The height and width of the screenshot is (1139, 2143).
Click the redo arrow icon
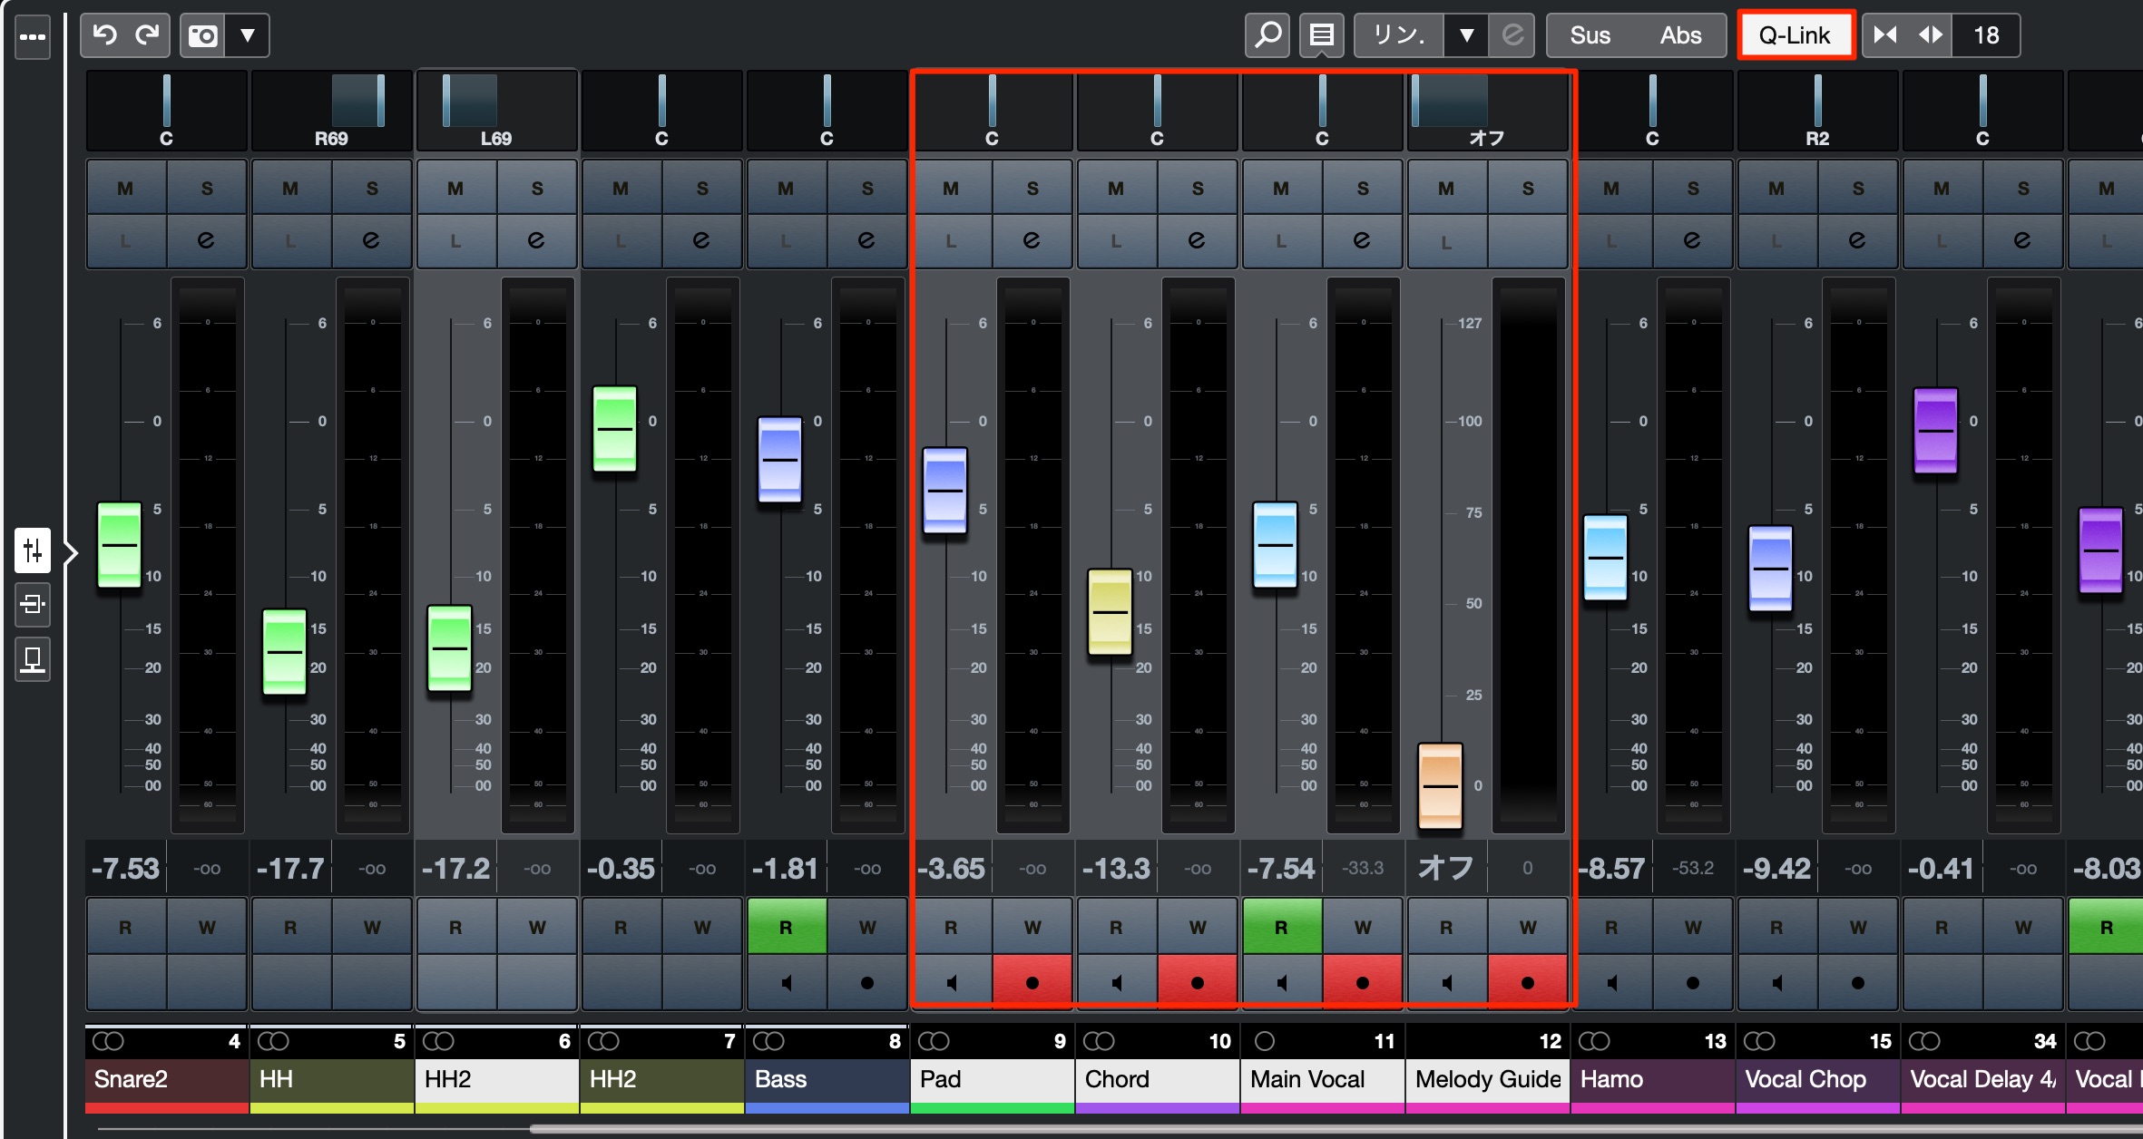[x=147, y=35]
